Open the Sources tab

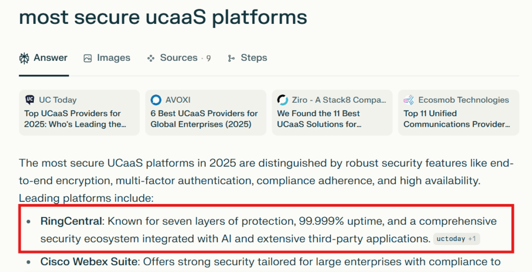pyautogui.click(x=179, y=58)
